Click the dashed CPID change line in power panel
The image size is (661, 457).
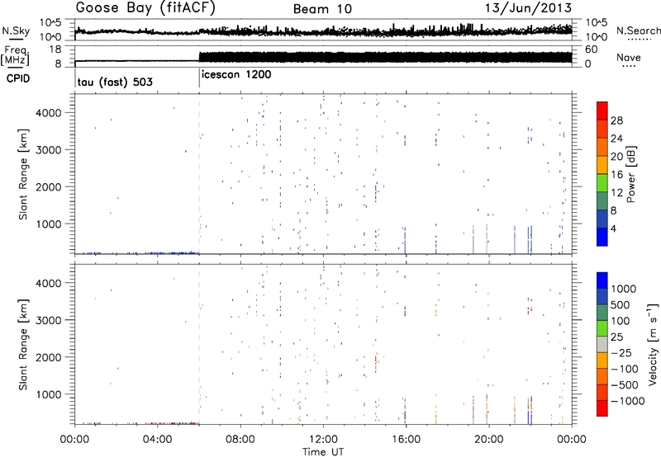pos(199,173)
